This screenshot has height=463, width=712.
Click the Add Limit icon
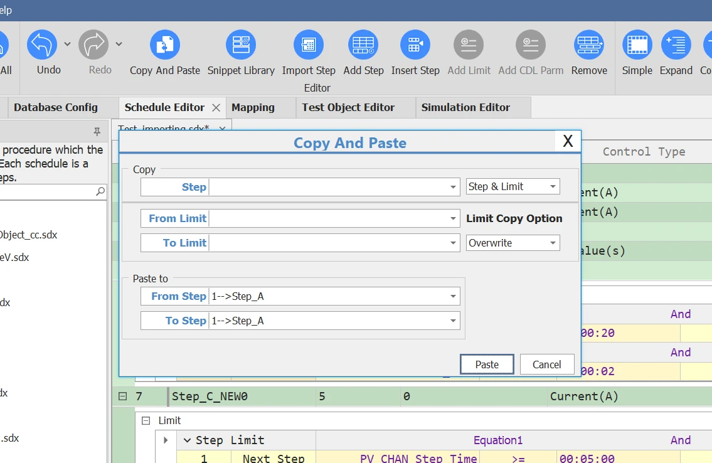click(x=469, y=45)
